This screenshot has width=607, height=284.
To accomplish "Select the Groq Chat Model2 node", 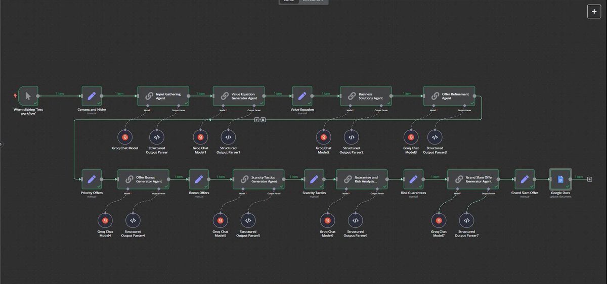I will (x=323, y=137).
